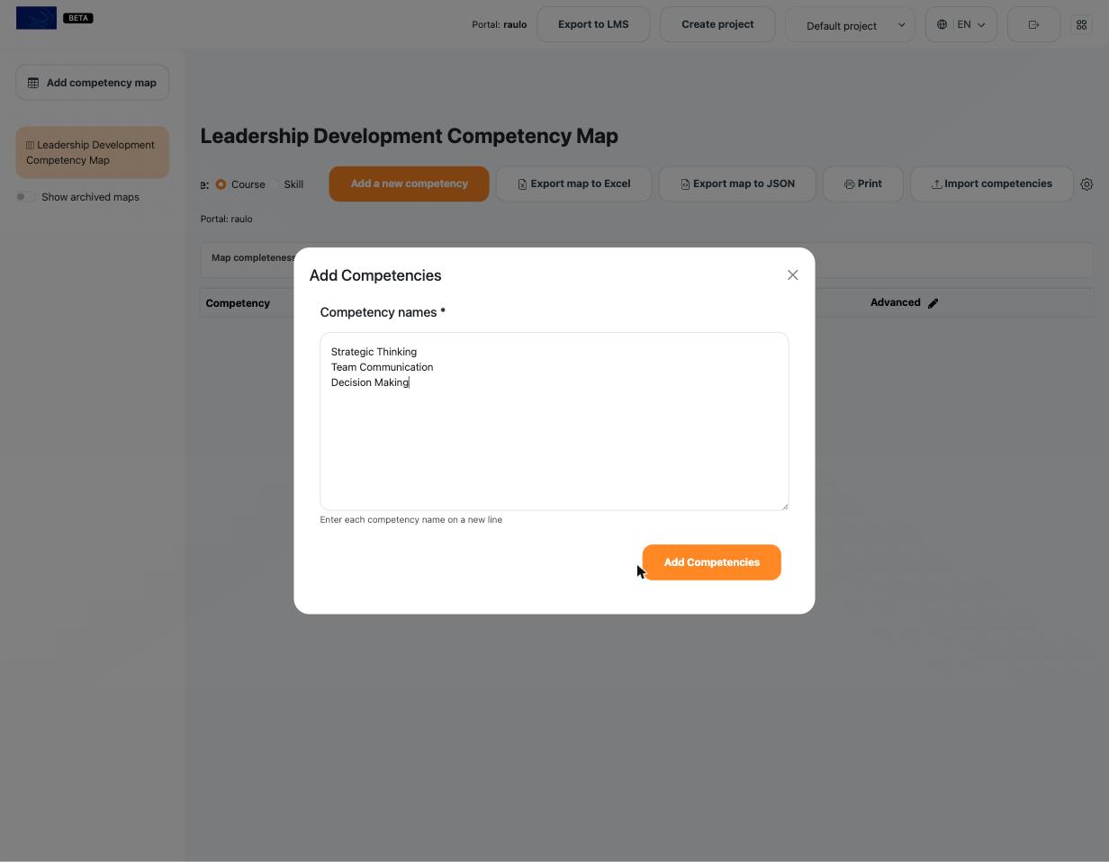
Task: Click the table icon in Add competency map
Action: [33, 83]
